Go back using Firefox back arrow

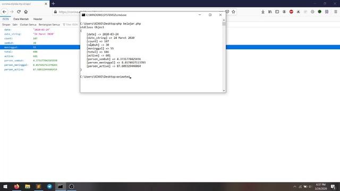pyautogui.click(x=5, y=12)
